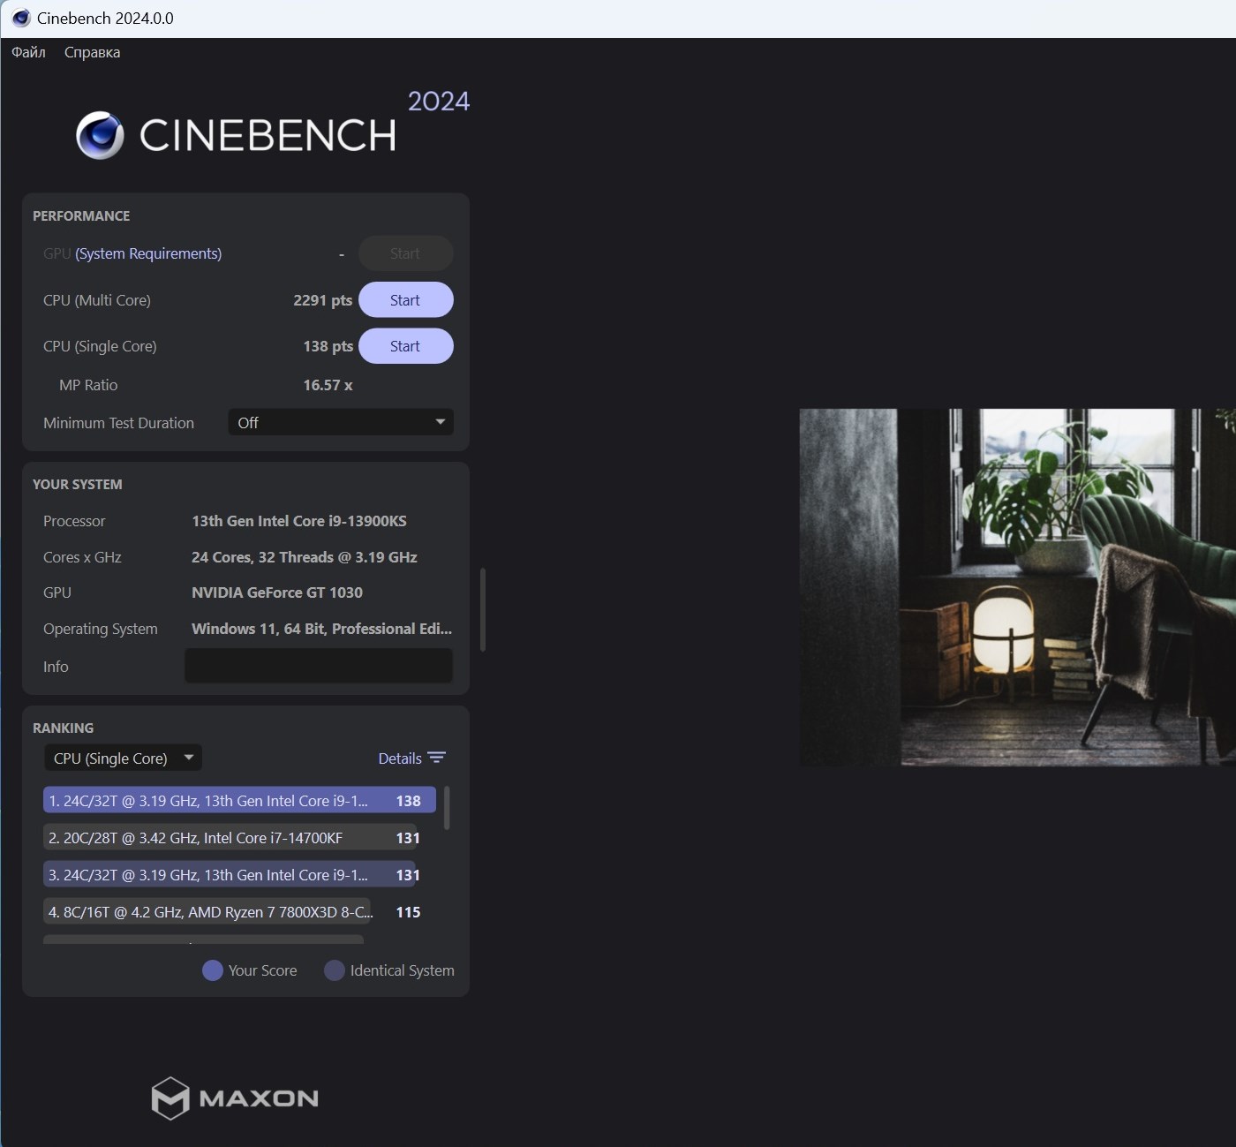Start the CPU (Single Core) test

click(406, 346)
